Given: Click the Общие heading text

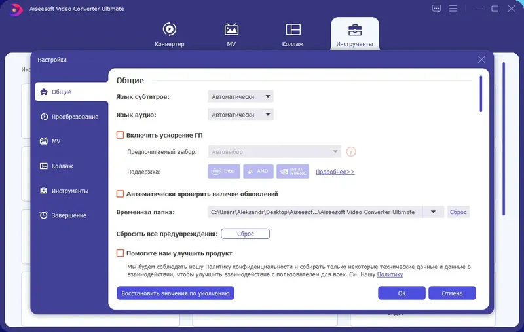Looking at the screenshot, I should pyautogui.click(x=130, y=80).
